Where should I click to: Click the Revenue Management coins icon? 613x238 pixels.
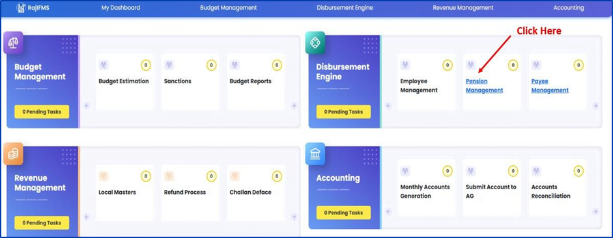click(x=13, y=153)
